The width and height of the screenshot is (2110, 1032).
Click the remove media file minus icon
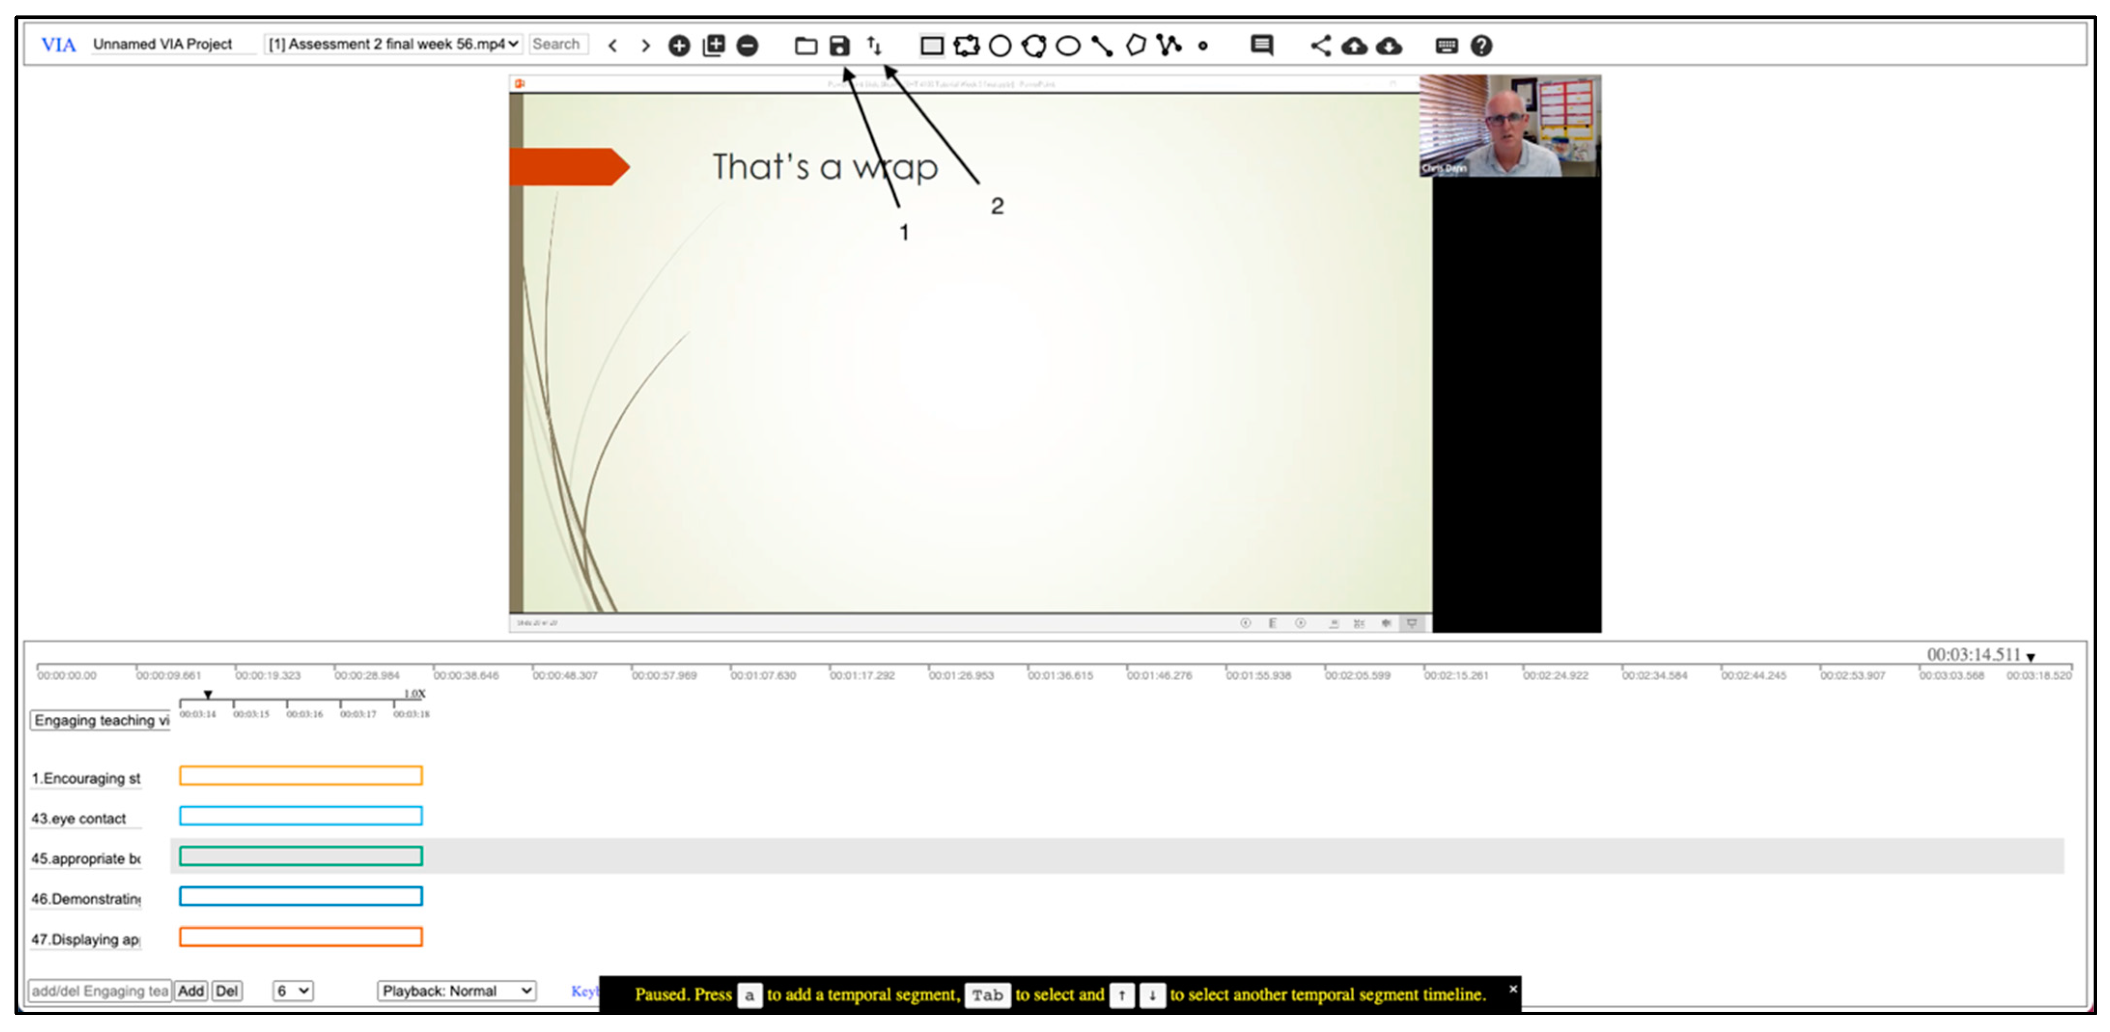(x=747, y=46)
